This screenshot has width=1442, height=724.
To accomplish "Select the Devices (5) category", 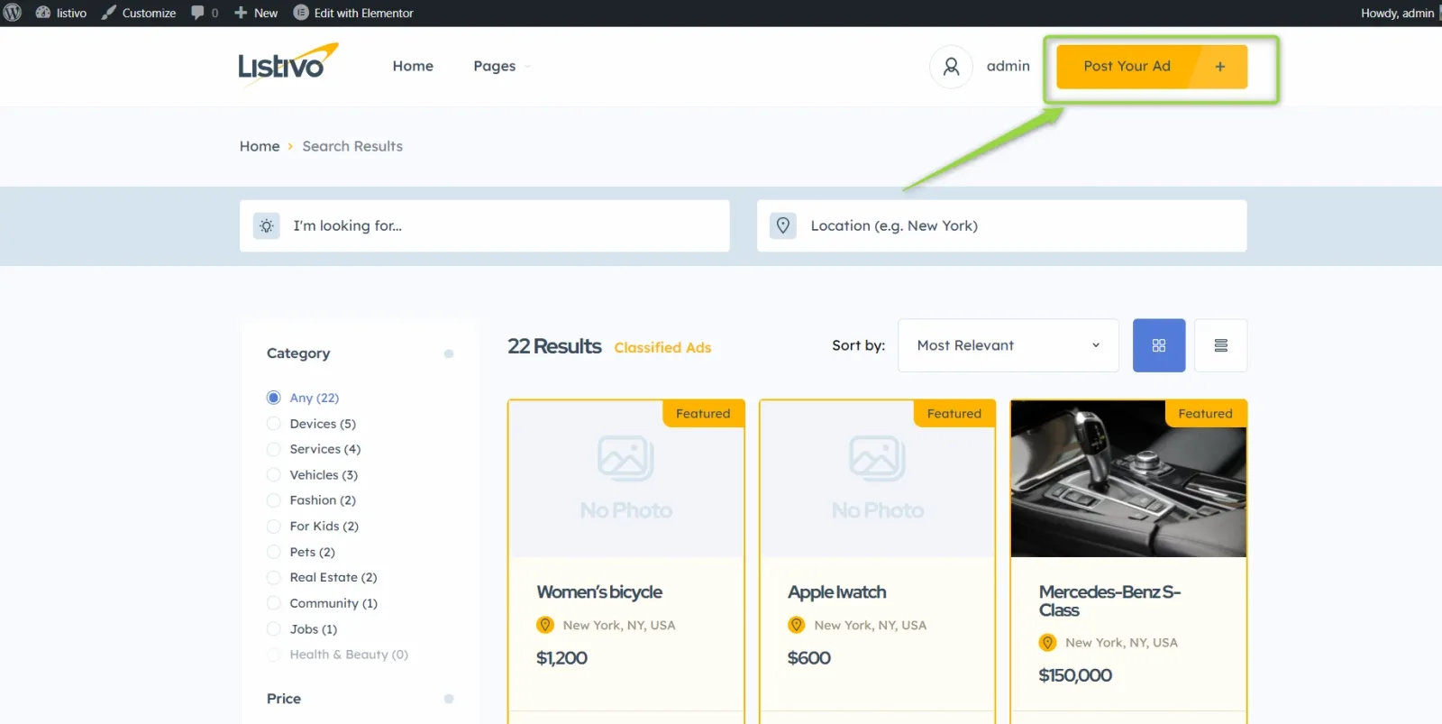I will point(311,424).
